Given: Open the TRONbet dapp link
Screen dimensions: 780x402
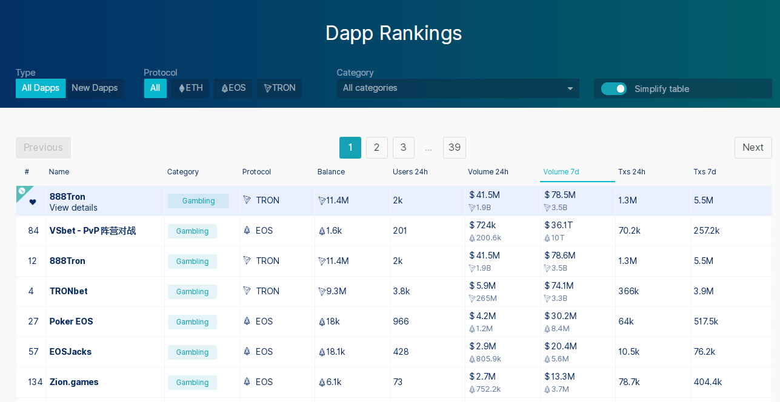Looking at the screenshot, I should coord(68,291).
